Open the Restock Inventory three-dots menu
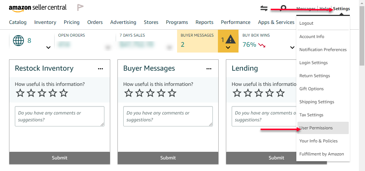Viewport: 365px width, 171px height. [100, 68]
